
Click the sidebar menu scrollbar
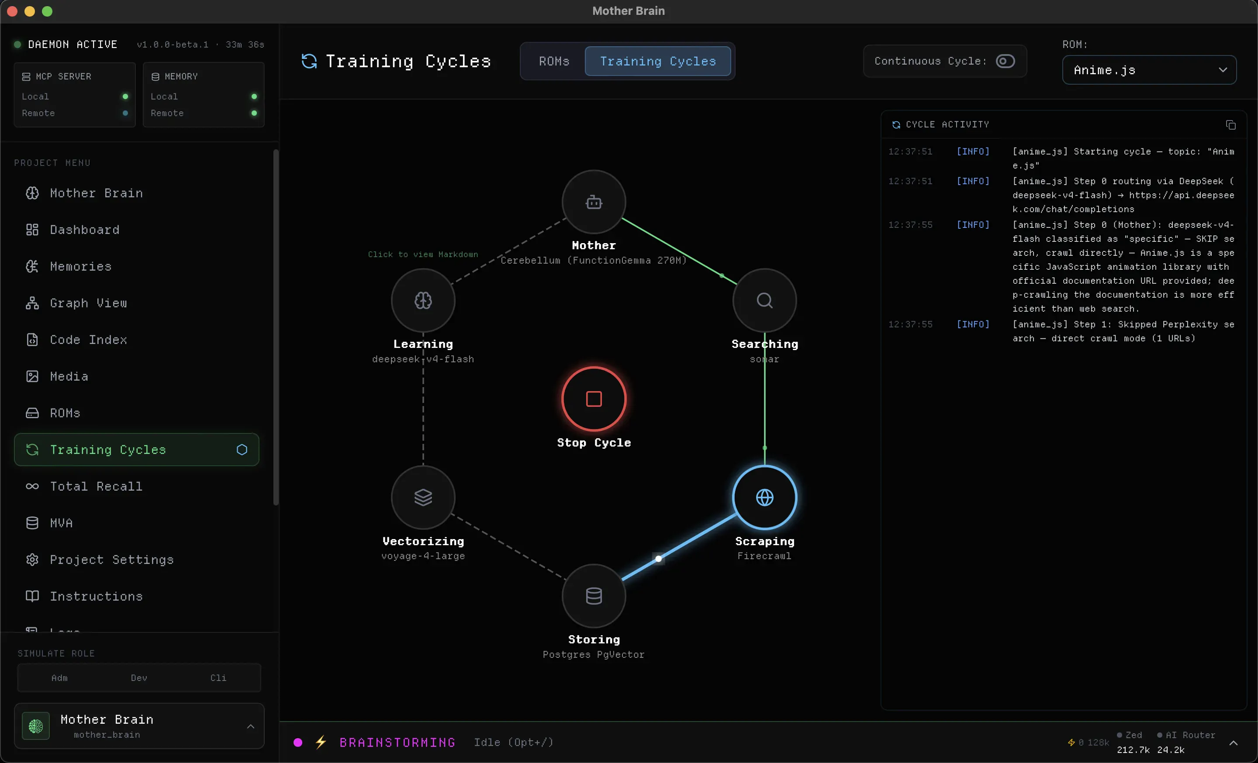[x=276, y=327]
